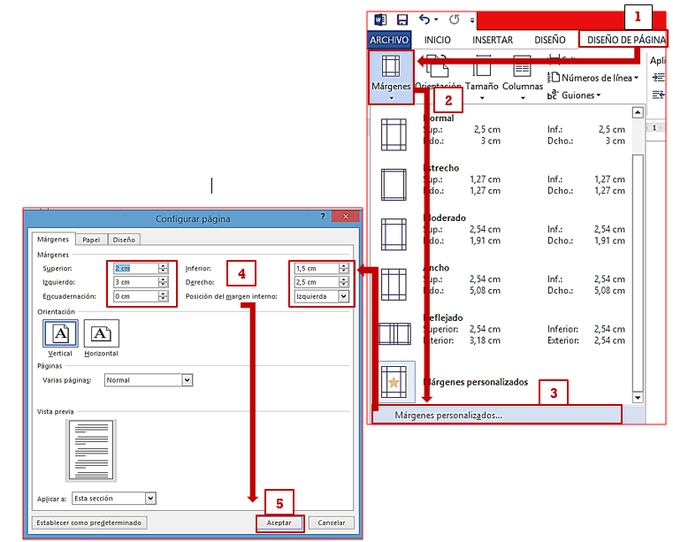Open the Columnas icon
Screen dimensions: 673x542
coord(522,75)
